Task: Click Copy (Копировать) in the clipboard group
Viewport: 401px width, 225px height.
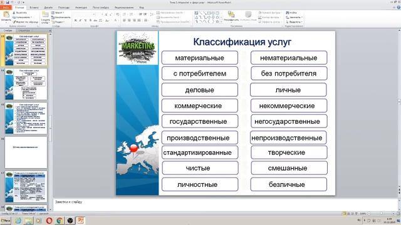Action: coord(23,17)
